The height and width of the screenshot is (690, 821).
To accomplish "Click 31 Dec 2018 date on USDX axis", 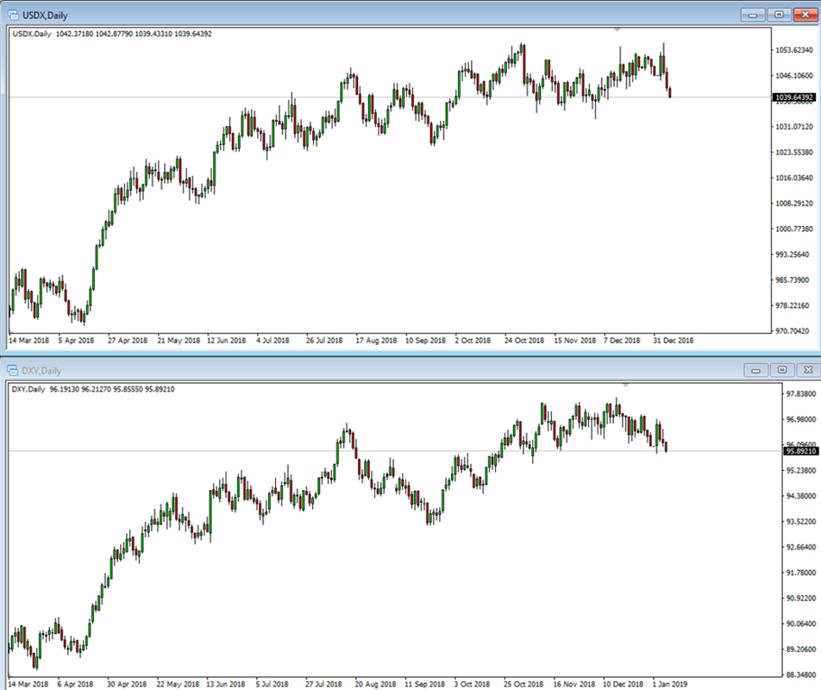I will [x=674, y=341].
